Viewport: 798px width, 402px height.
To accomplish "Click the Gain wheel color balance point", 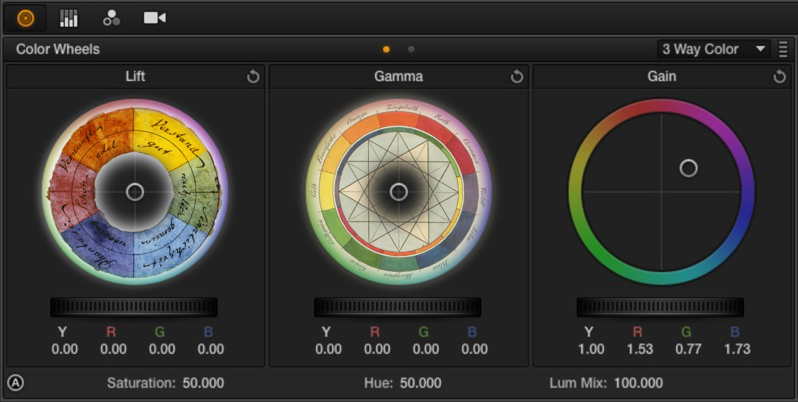I will point(688,168).
